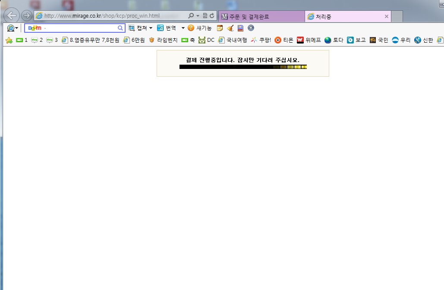Open the memo notepad icon in the toolbar

[220, 28]
